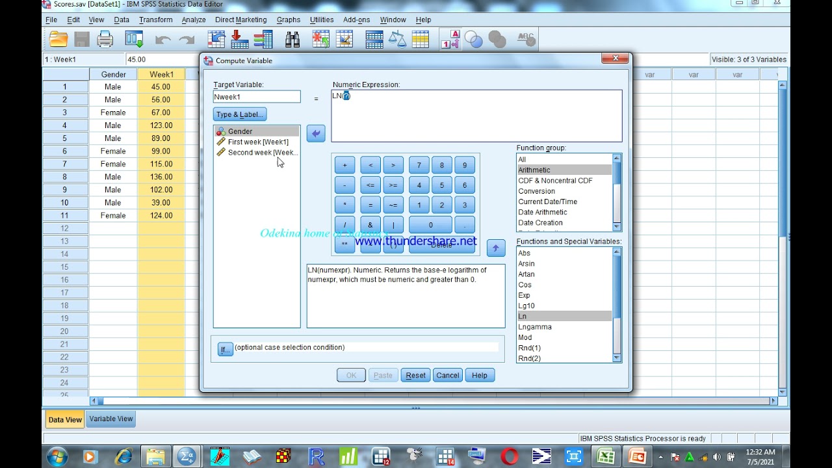Open the Utilities menu
832x468 pixels.
322,19
